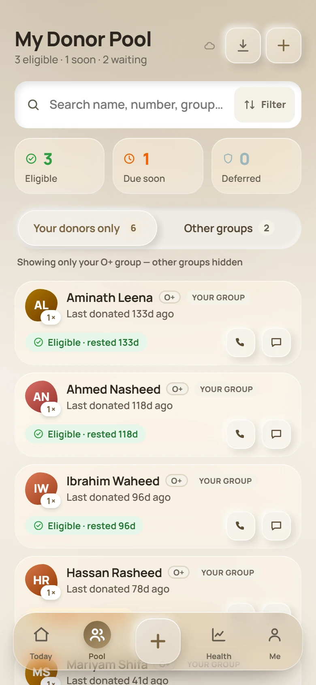316x685 pixels.
Task: Open the Filter sort options
Action: point(265,105)
